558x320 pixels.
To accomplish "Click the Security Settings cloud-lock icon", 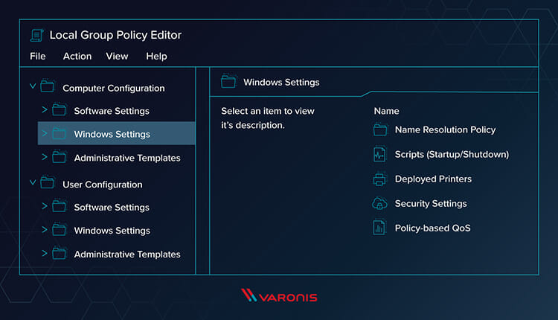I will tap(379, 204).
